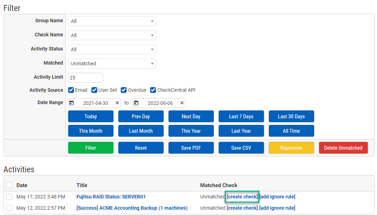Change the Matched filter from Unmatched
Viewport: 377px width, 215px height.
112,64
